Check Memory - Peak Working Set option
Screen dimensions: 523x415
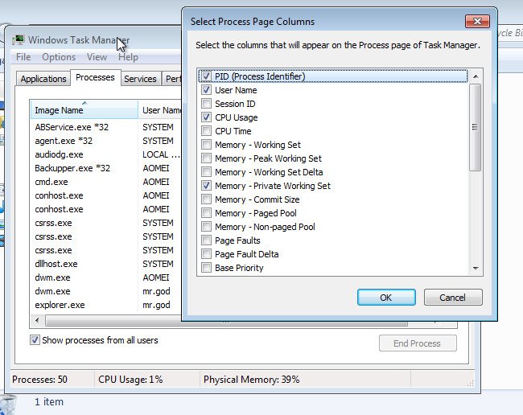[x=207, y=158]
